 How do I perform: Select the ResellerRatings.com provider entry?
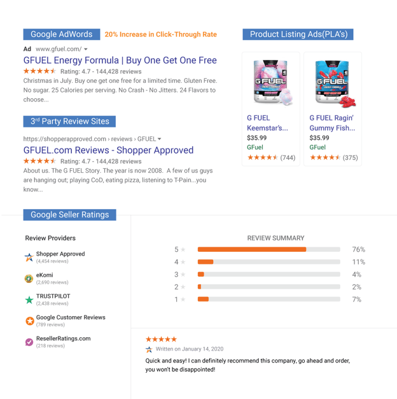tap(58, 342)
